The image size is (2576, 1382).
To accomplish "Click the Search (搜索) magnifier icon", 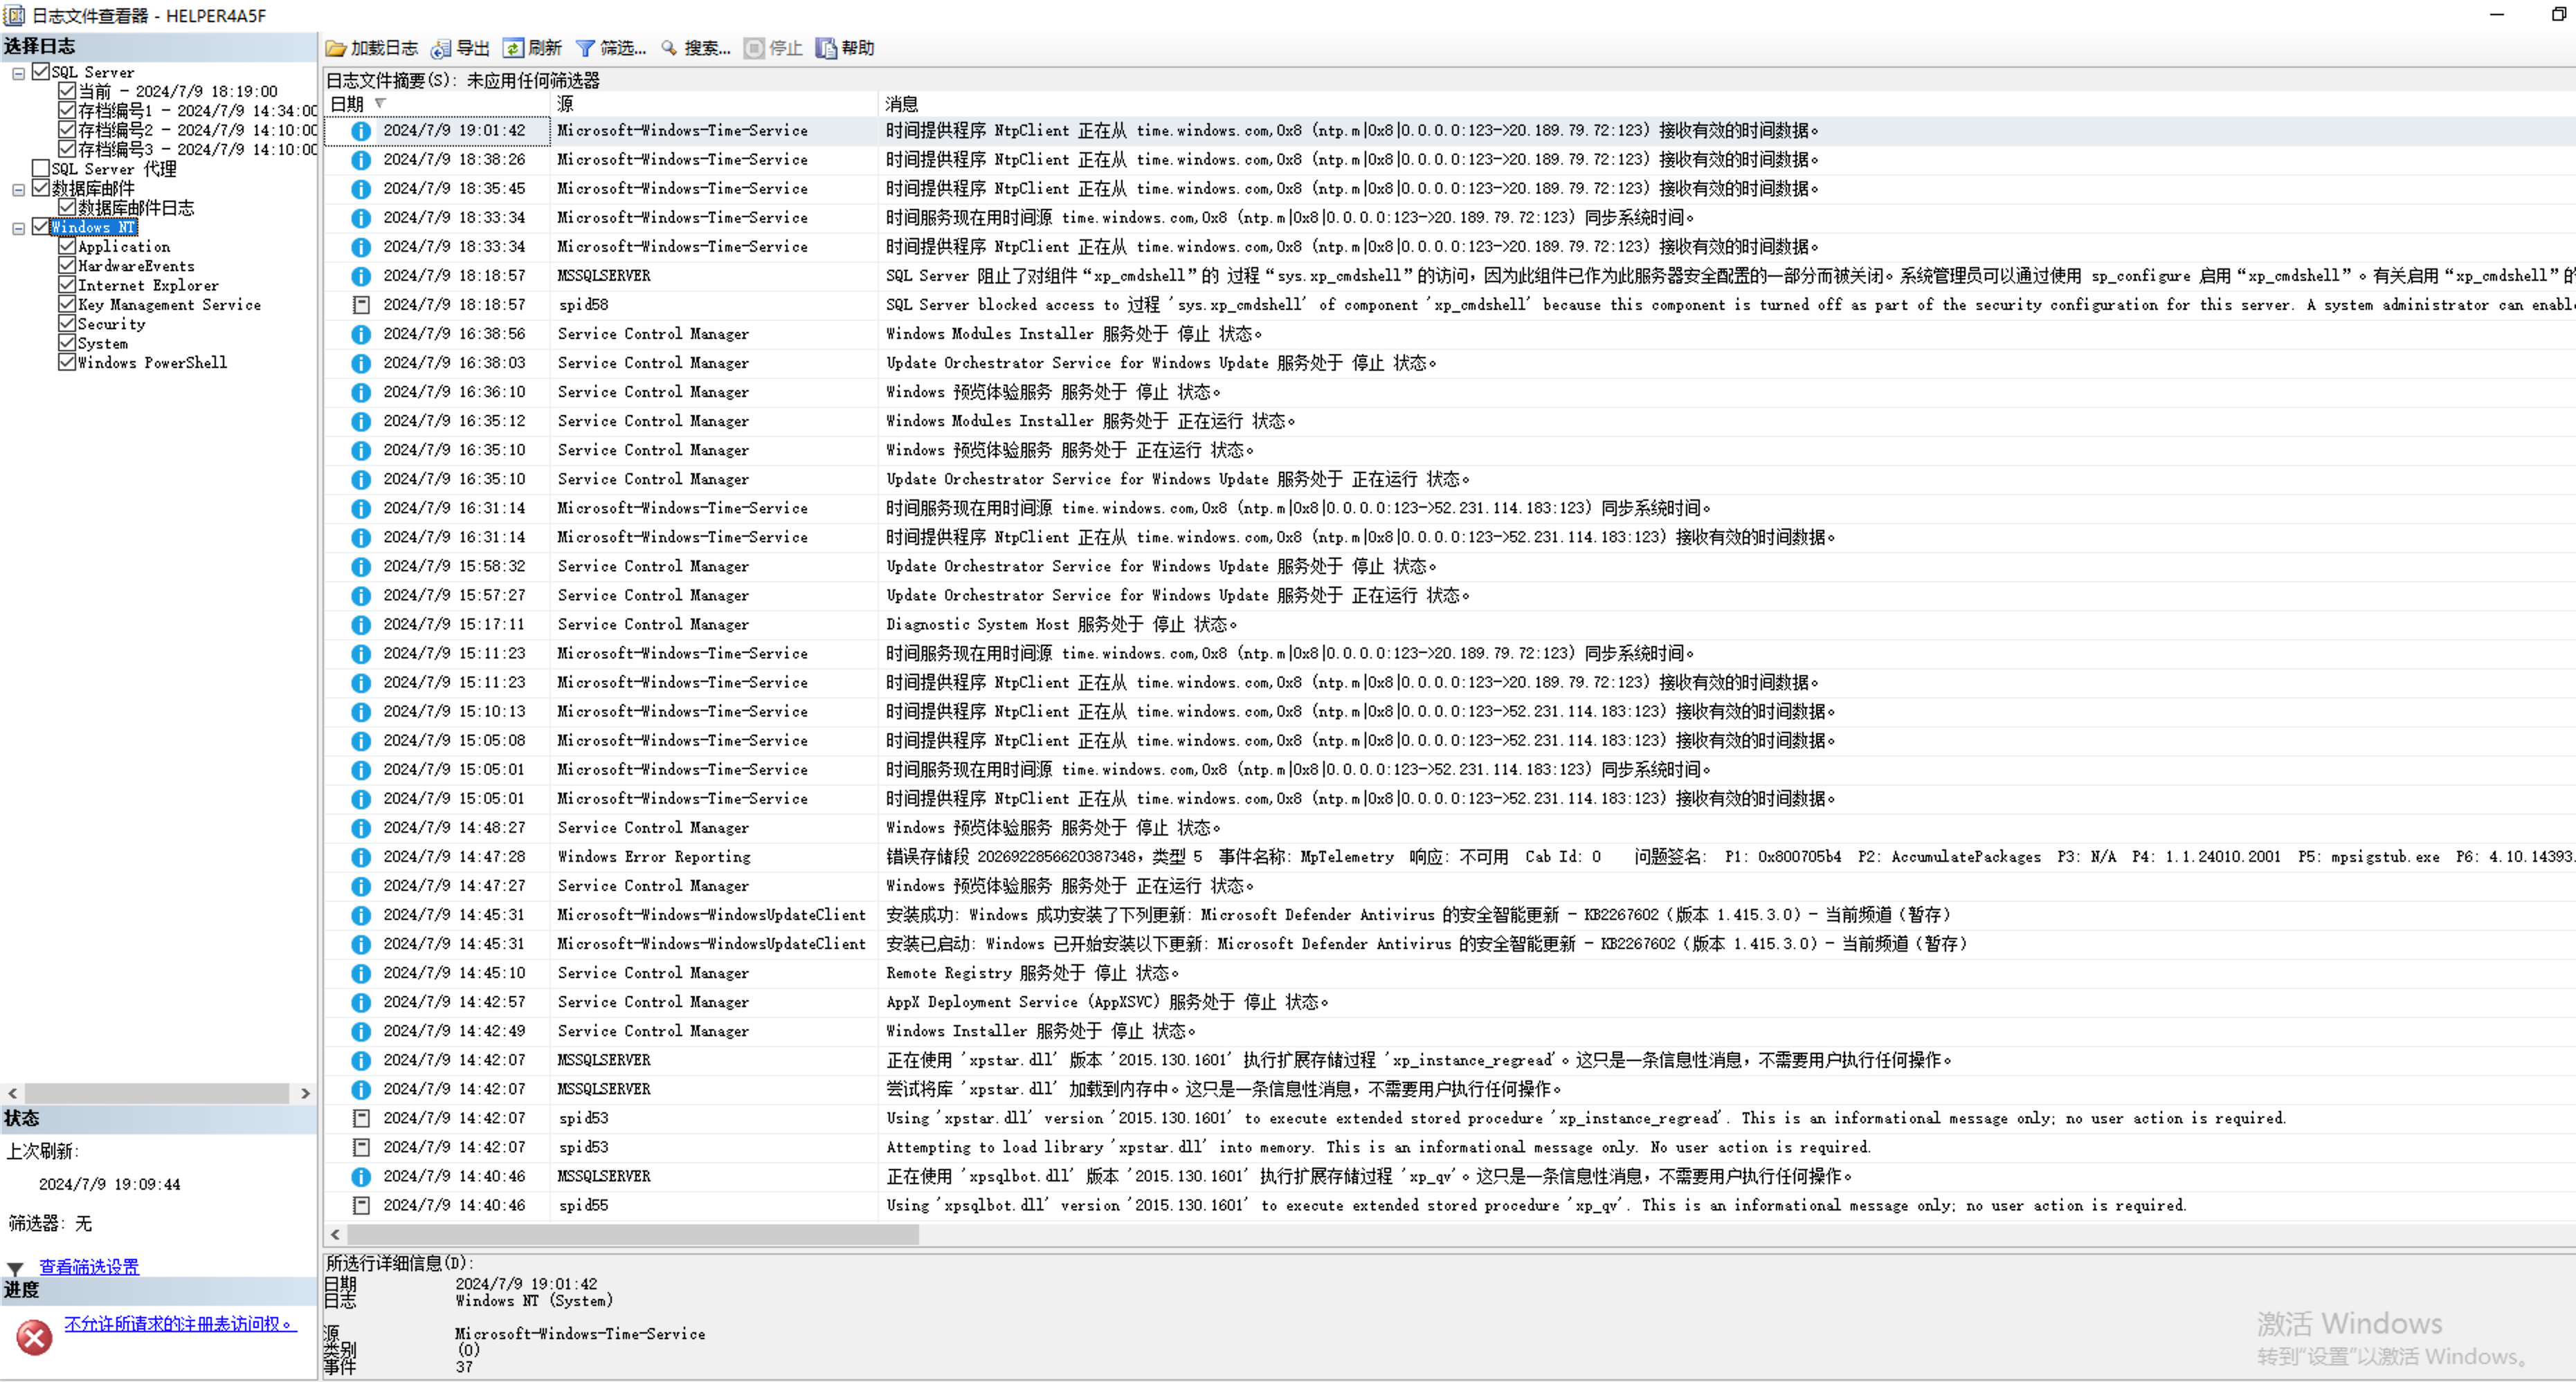I will click(x=669, y=48).
